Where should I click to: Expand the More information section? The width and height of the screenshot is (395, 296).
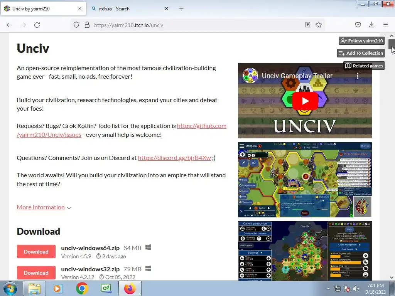pyautogui.click(x=41, y=207)
